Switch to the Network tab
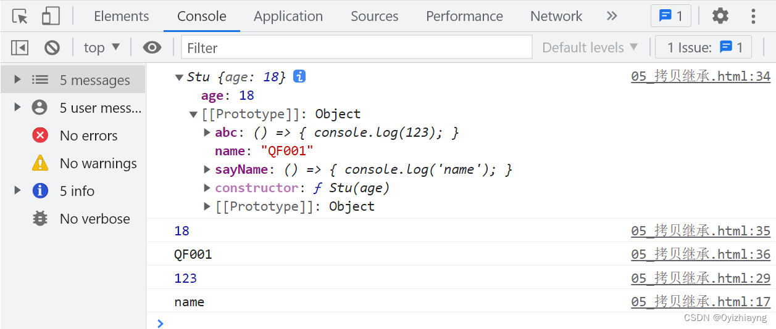The height and width of the screenshot is (329, 776). click(556, 16)
